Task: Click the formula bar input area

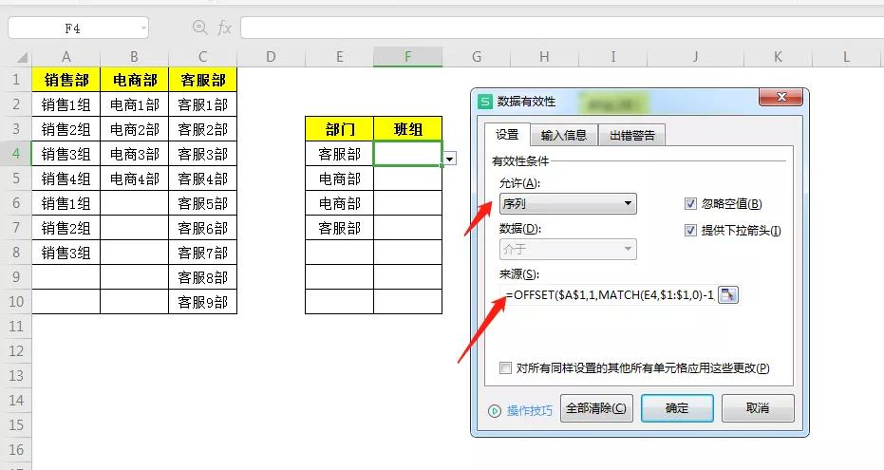Action: (562, 28)
